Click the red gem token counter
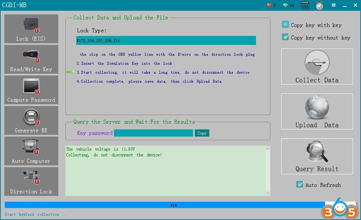361x220 pixels. click(x=269, y=5)
